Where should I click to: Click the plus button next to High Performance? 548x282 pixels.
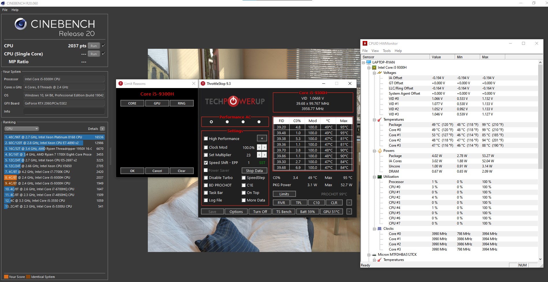click(x=262, y=138)
